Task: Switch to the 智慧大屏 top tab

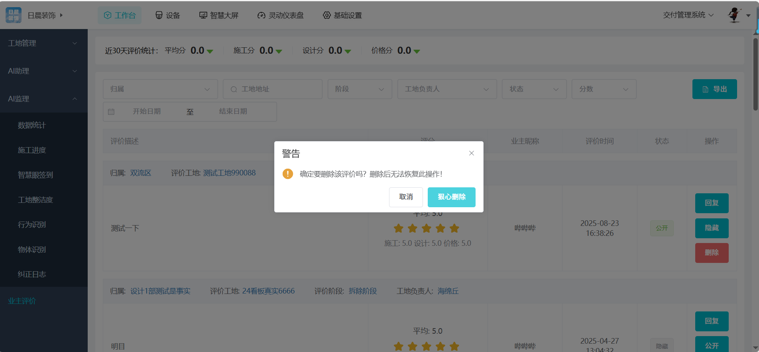Action: coord(219,15)
